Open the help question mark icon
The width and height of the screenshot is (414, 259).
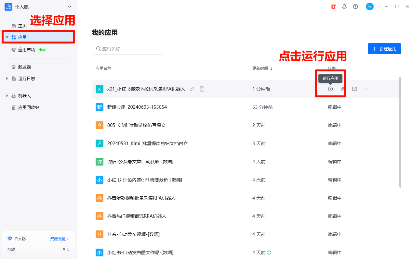pos(355,6)
